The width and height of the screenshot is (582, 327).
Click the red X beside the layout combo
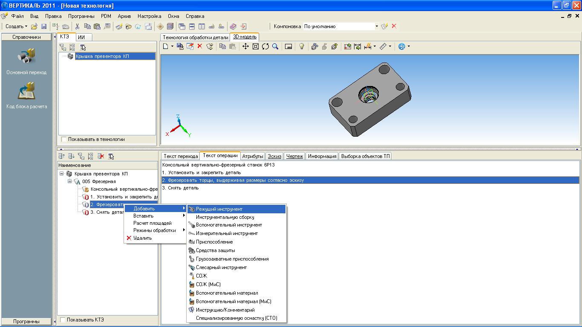tap(394, 26)
